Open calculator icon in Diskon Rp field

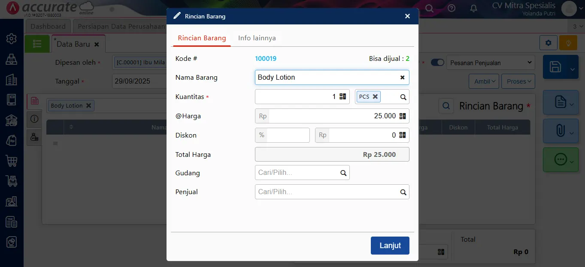point(402,135)
